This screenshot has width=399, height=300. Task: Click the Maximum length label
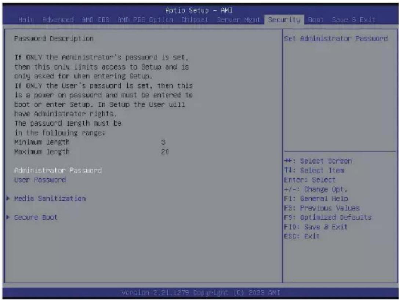point(42,151)
